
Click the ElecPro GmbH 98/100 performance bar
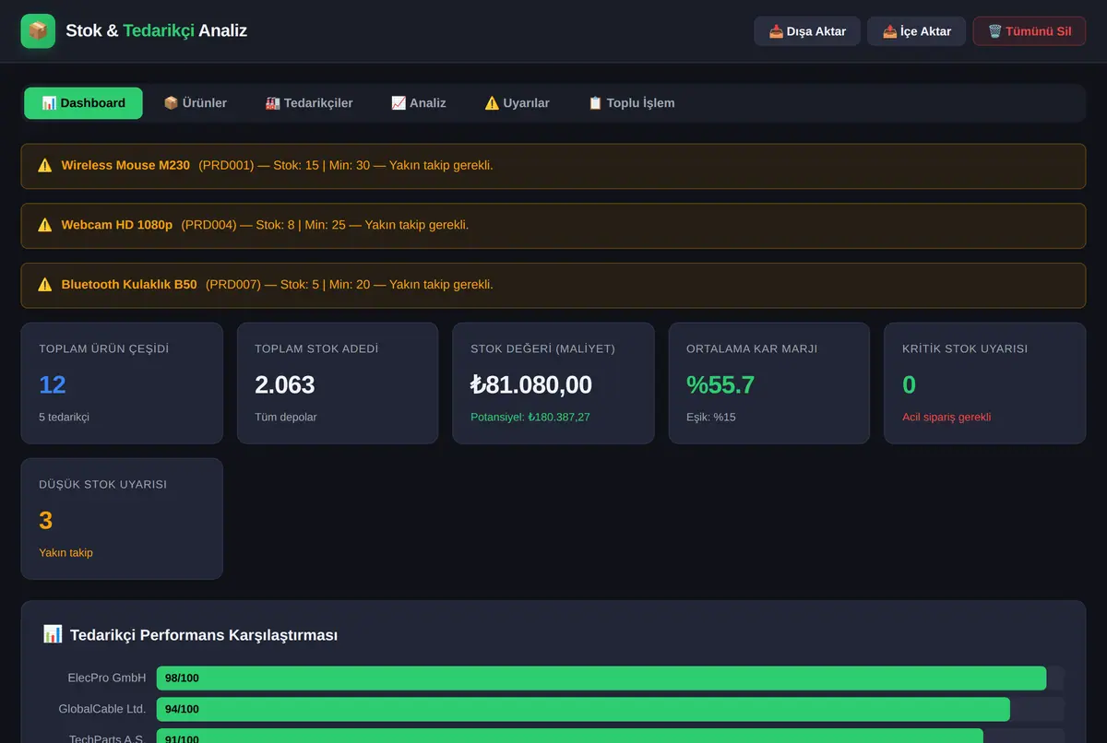tap(601, 678)
